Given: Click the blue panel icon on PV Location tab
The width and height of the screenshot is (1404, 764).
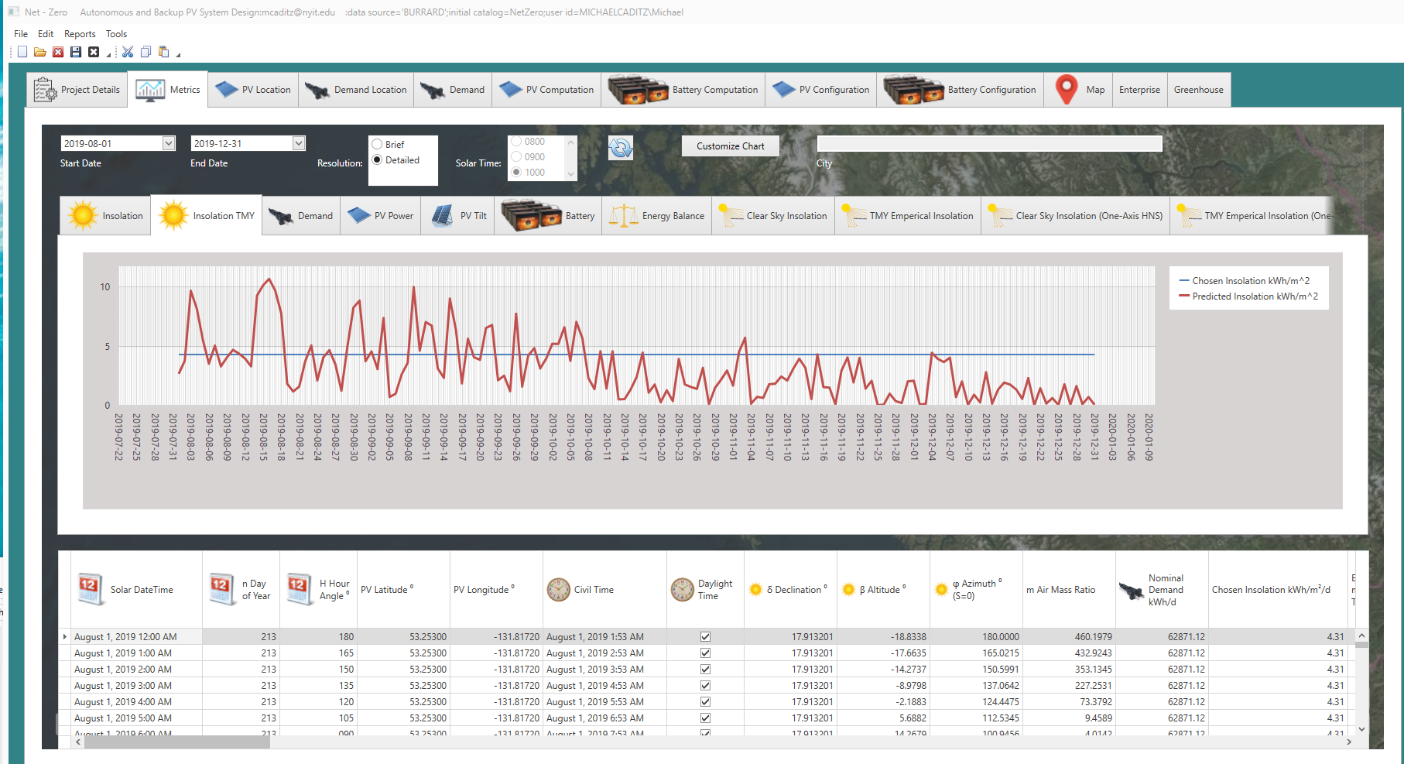Looking at the screenshot, I should pos(227,90).
